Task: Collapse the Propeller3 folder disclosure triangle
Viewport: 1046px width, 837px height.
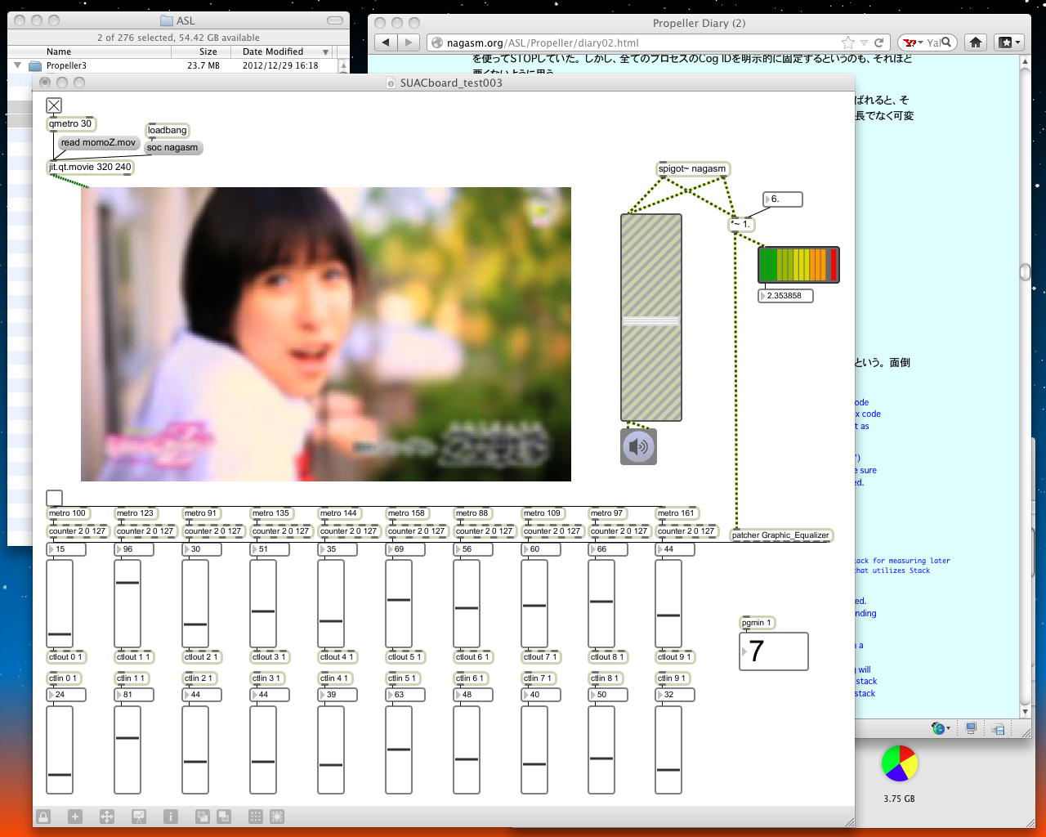Action: point(17,65)
